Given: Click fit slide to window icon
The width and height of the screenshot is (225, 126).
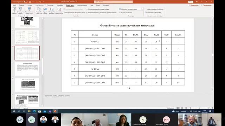Looking at the screenshot, I should pyautogui.click(x=212, y=108).
